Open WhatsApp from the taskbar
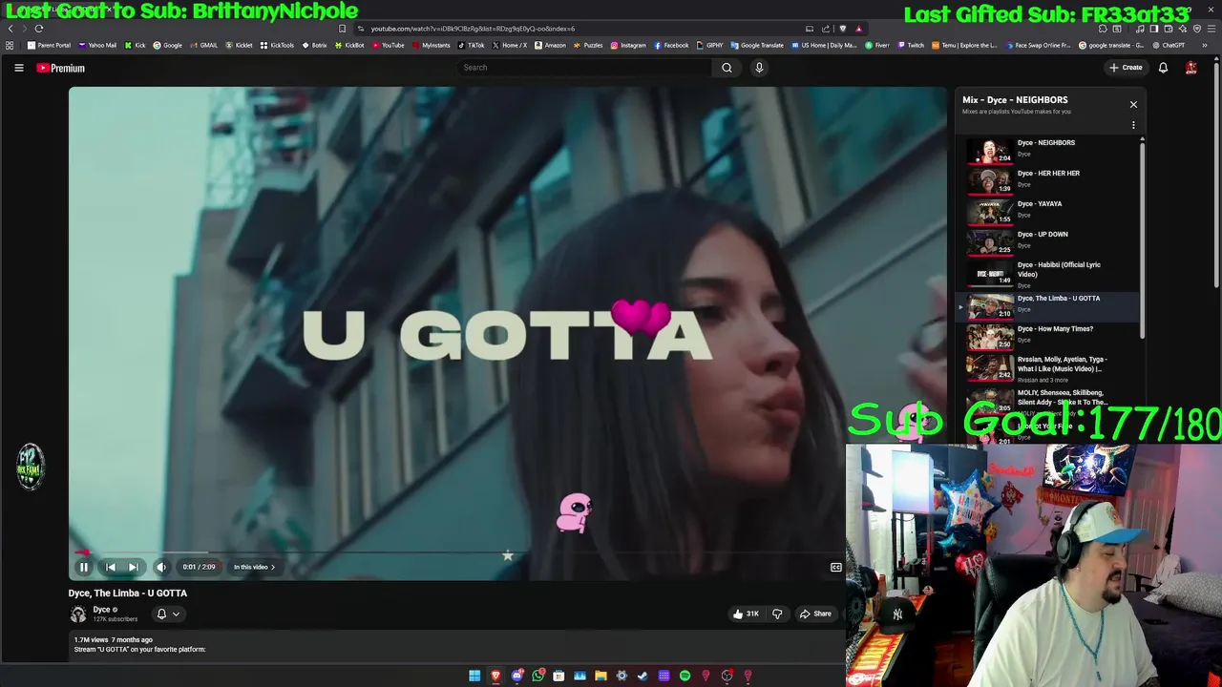1222x687 pixels. [537, 676]
